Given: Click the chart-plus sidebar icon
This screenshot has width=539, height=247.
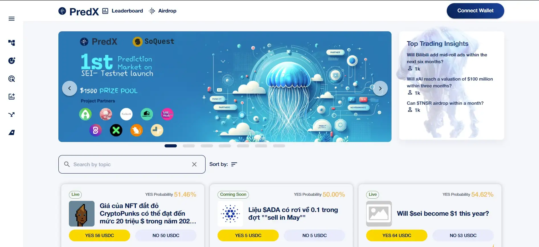Looking at the screenshot, I should pyautogui.click(x=11, y=97).
